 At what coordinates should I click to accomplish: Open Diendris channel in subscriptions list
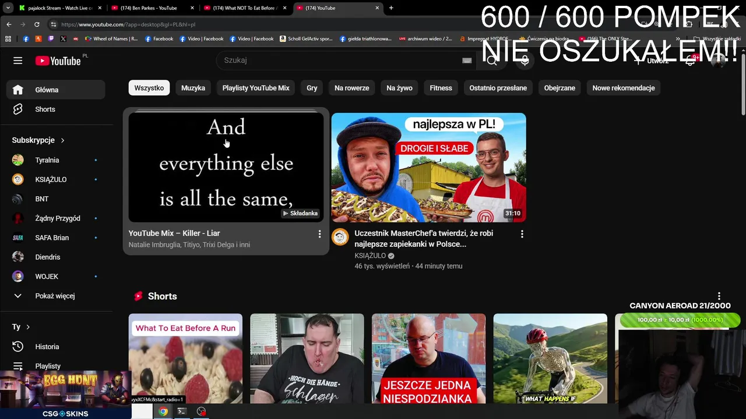point(56,257)
